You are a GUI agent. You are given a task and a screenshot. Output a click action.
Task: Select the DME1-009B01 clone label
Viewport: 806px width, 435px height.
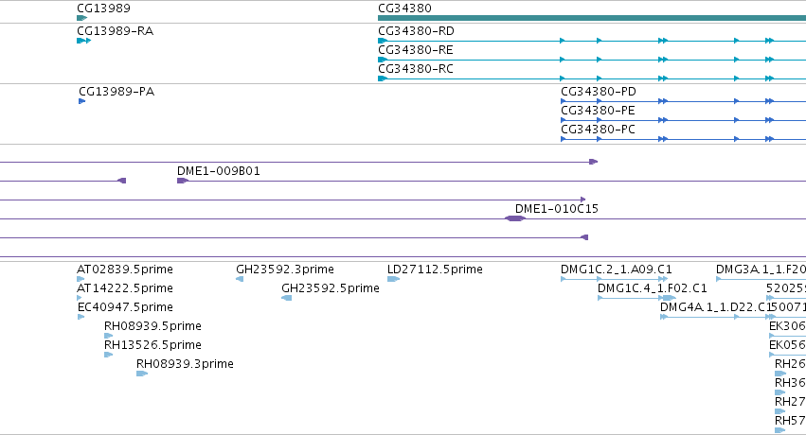pos(219,171)
